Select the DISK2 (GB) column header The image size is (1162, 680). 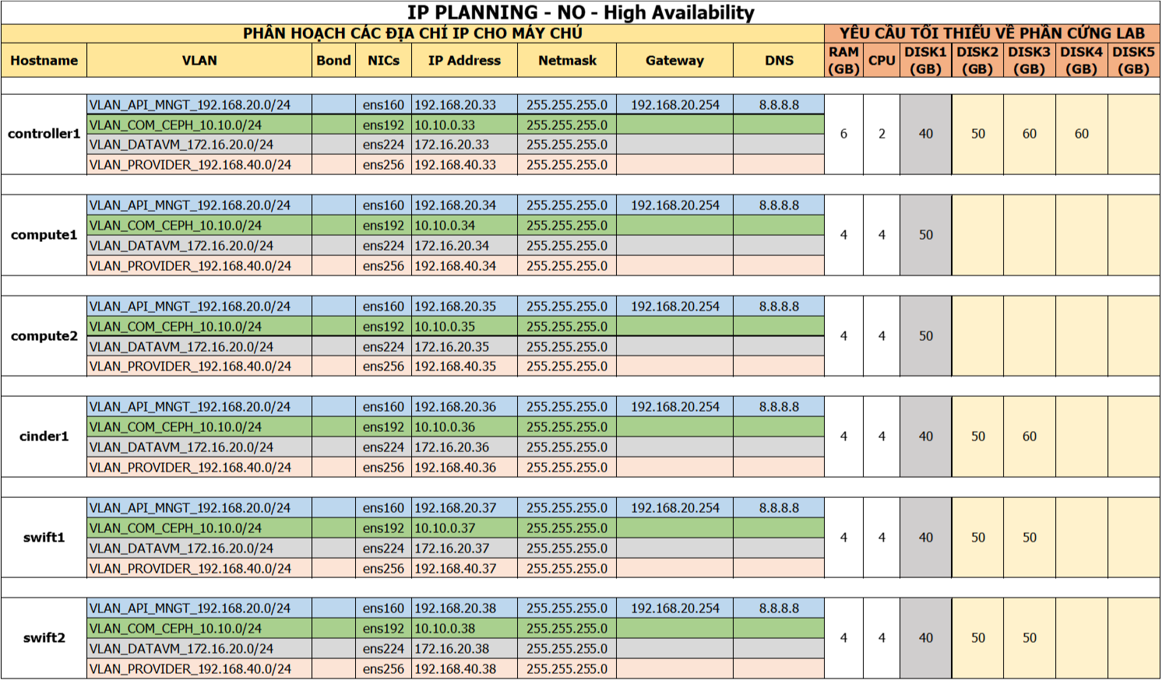point(977,61)
